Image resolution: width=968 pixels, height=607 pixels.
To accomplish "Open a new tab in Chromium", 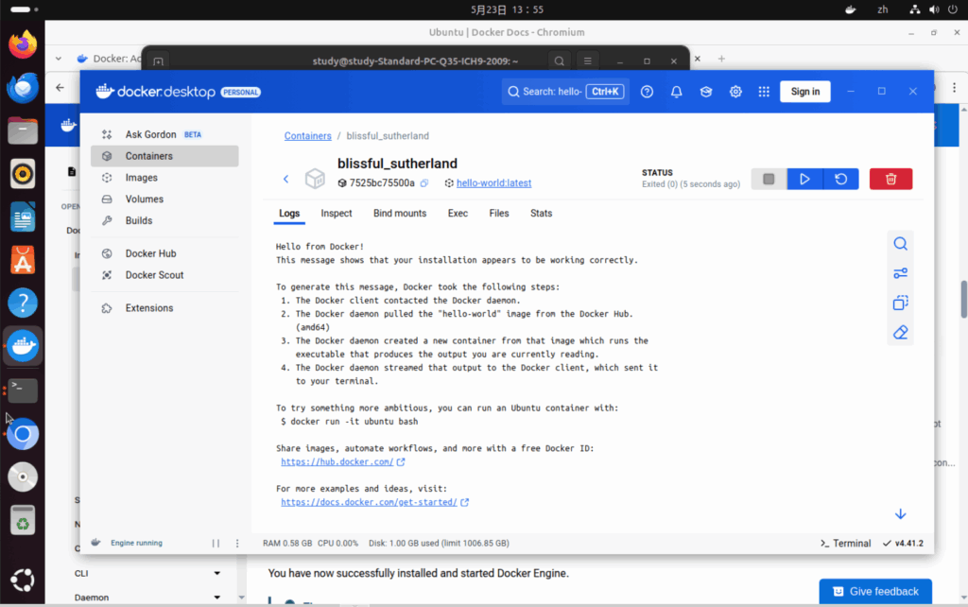I will pos(721,59).
